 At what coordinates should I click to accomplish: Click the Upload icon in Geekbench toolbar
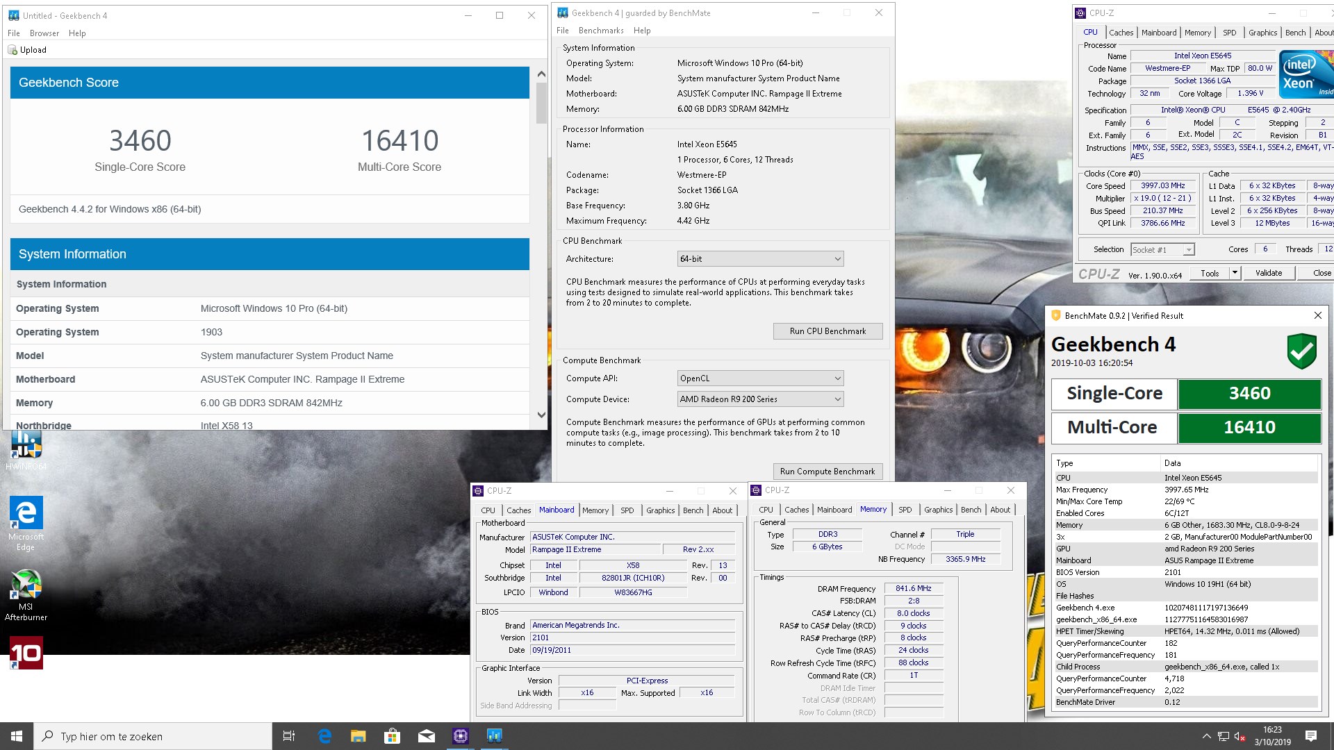13,50
